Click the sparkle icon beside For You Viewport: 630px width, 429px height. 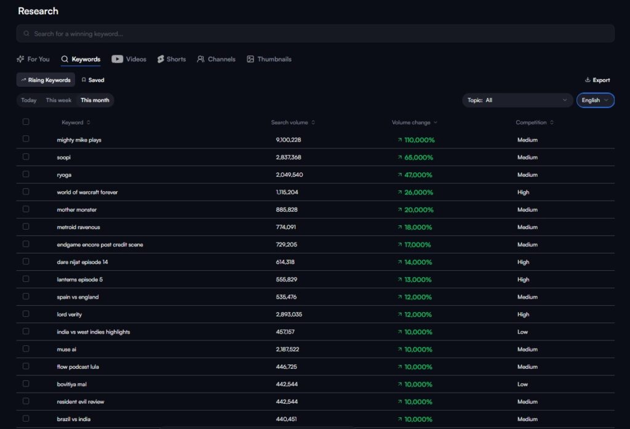(20, 59)
